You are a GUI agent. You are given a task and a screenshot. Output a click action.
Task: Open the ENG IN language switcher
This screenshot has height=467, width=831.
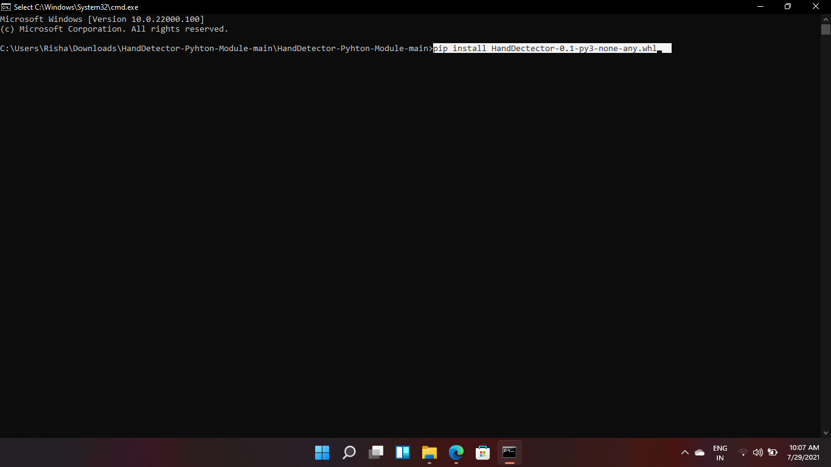coord(720,452)
